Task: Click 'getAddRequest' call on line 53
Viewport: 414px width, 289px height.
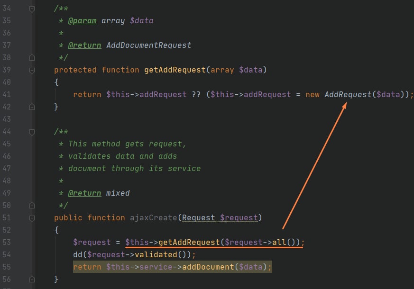Action: coord(189,242)
